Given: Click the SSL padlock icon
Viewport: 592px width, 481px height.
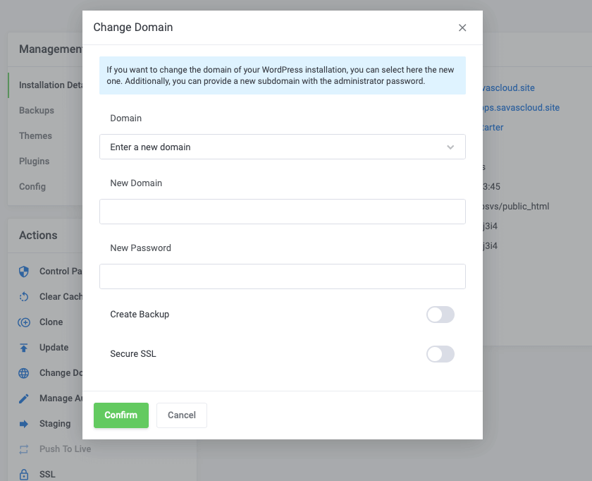Looking at the screenshot, I should coord(24,475).
